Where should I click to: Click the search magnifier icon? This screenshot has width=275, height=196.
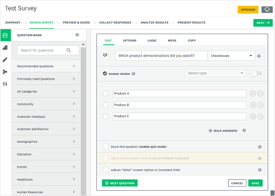point(69,50)
